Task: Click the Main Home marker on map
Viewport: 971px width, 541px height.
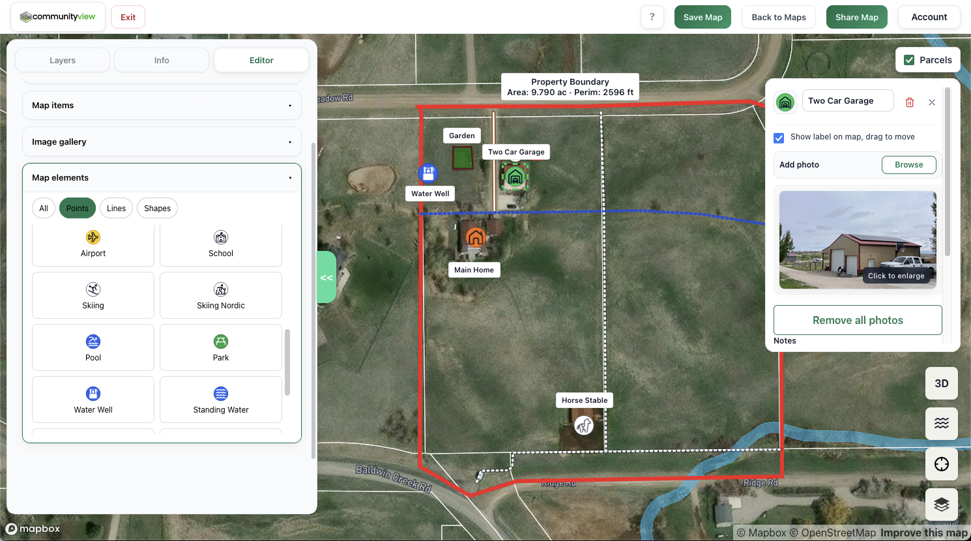Action: [476, 237]
